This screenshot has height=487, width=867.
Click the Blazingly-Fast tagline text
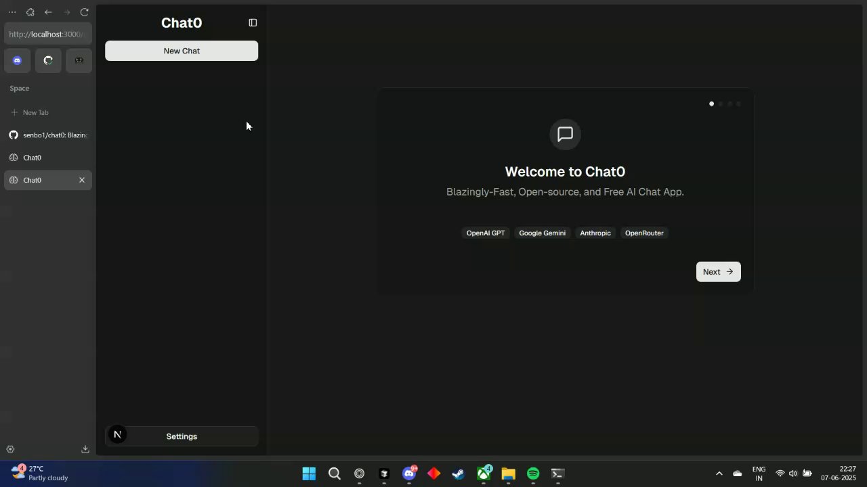tap(565, 192)
